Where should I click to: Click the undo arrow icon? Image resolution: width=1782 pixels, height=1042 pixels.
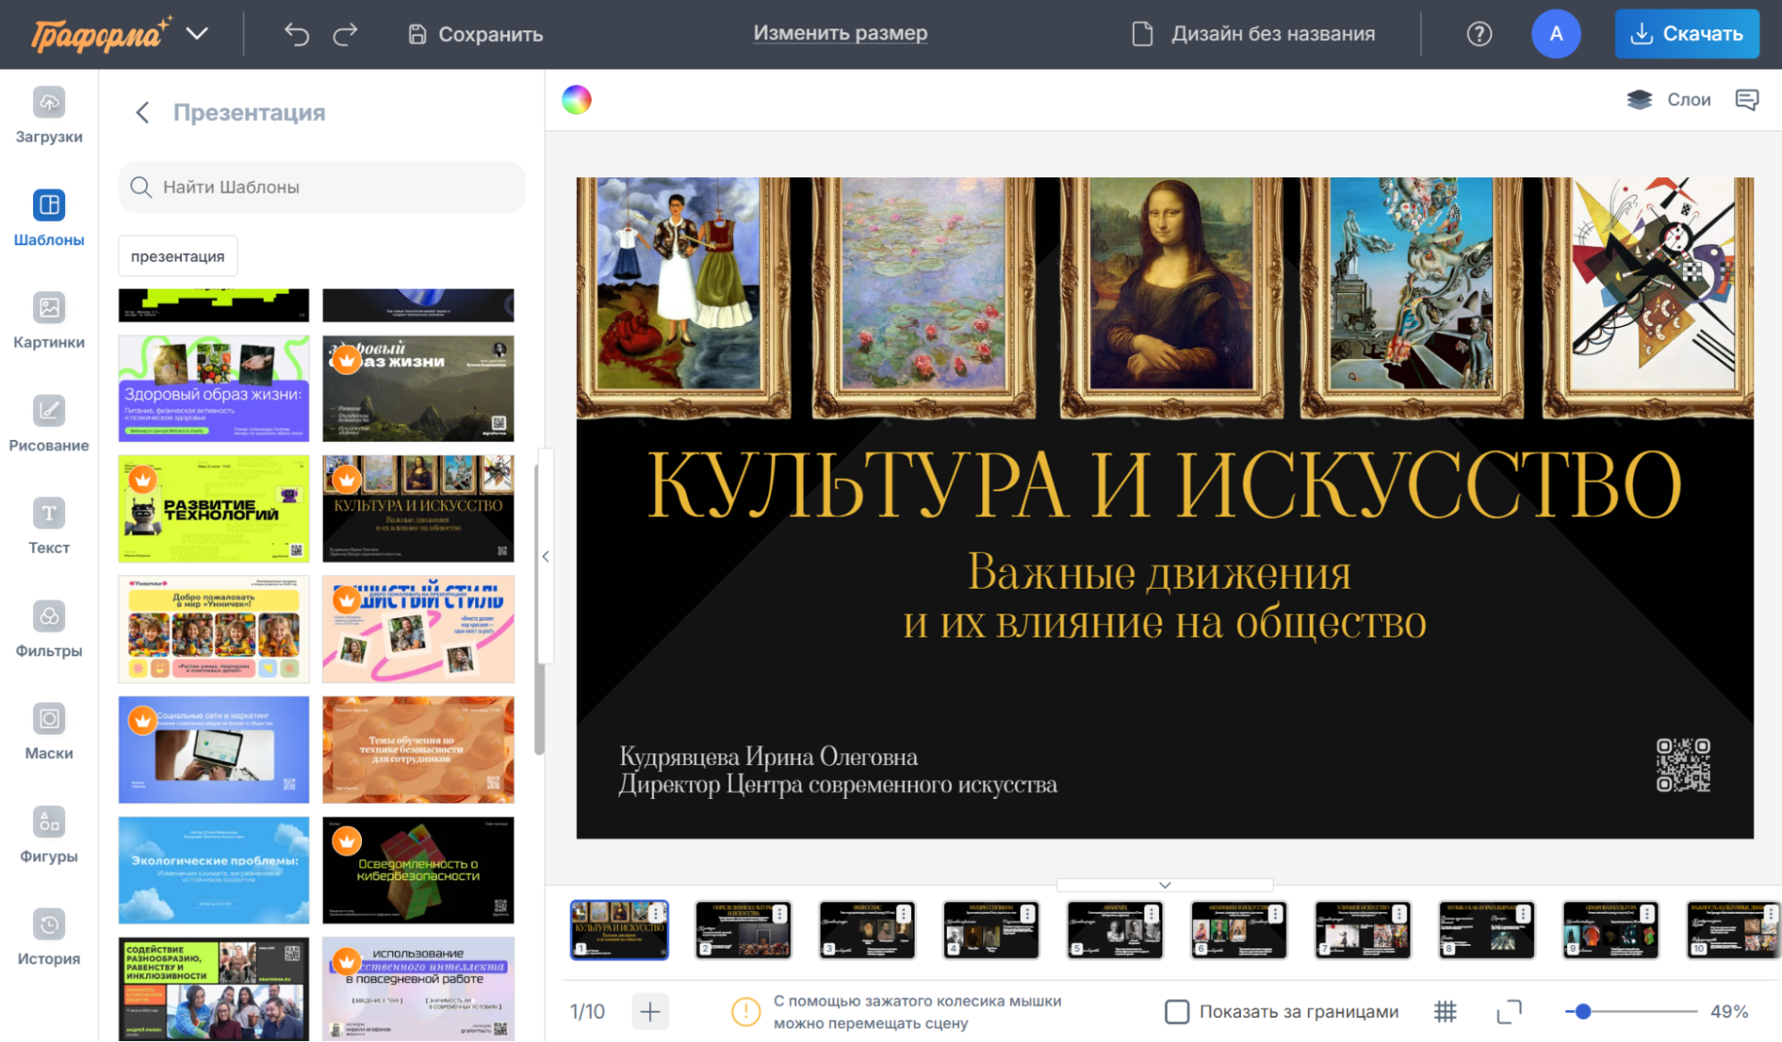point(296,34)
